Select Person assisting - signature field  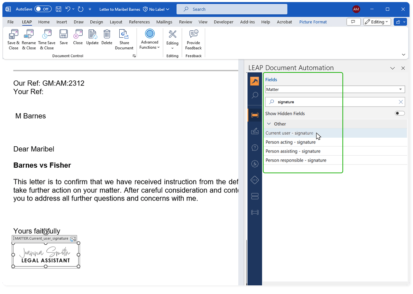[x=335, y=151]
